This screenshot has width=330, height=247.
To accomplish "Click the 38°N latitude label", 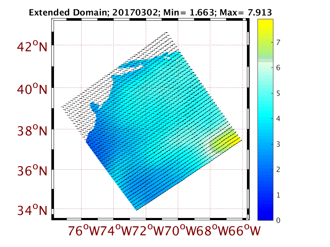I will point(32,130).
